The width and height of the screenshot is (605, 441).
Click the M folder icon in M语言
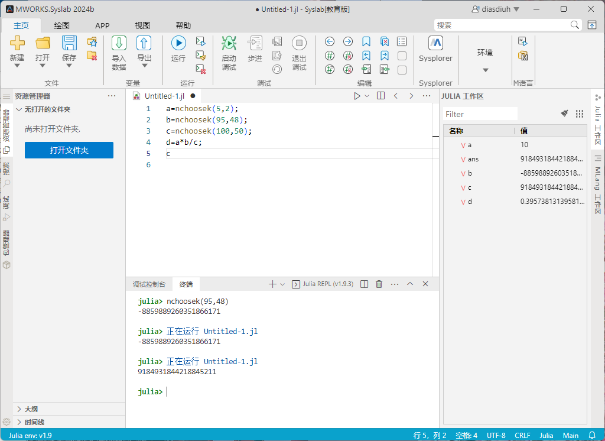click(522, 56)
